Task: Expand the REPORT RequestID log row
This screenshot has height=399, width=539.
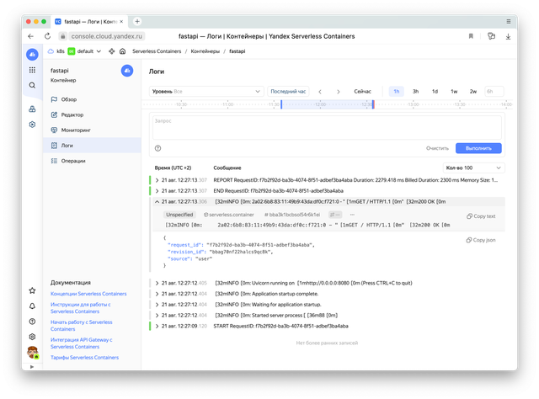Action: [x=157, y=179]
